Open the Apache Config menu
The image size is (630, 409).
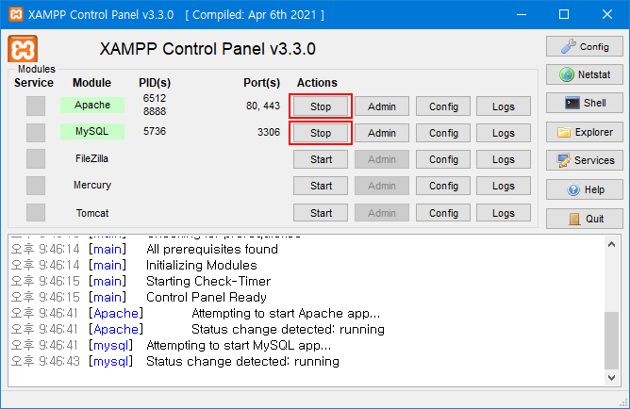(443, 106)
